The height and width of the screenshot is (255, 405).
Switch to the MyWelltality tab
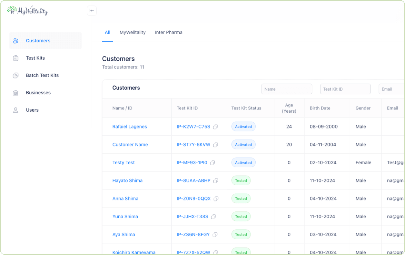133,32
